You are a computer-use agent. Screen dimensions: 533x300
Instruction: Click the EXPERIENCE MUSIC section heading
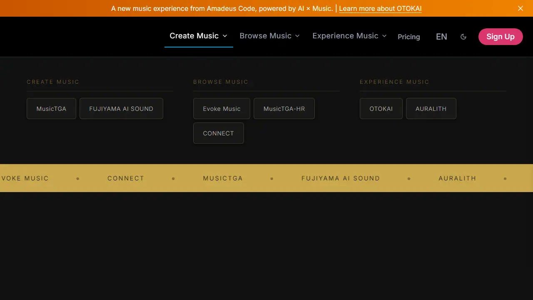394,82
